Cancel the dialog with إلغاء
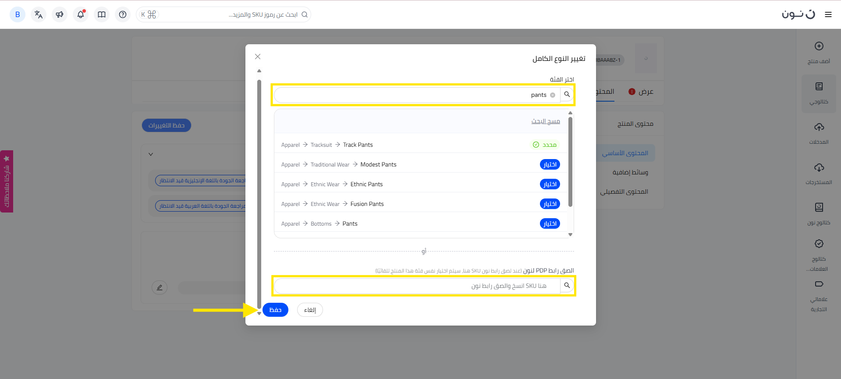 click(x=310, y=310)
